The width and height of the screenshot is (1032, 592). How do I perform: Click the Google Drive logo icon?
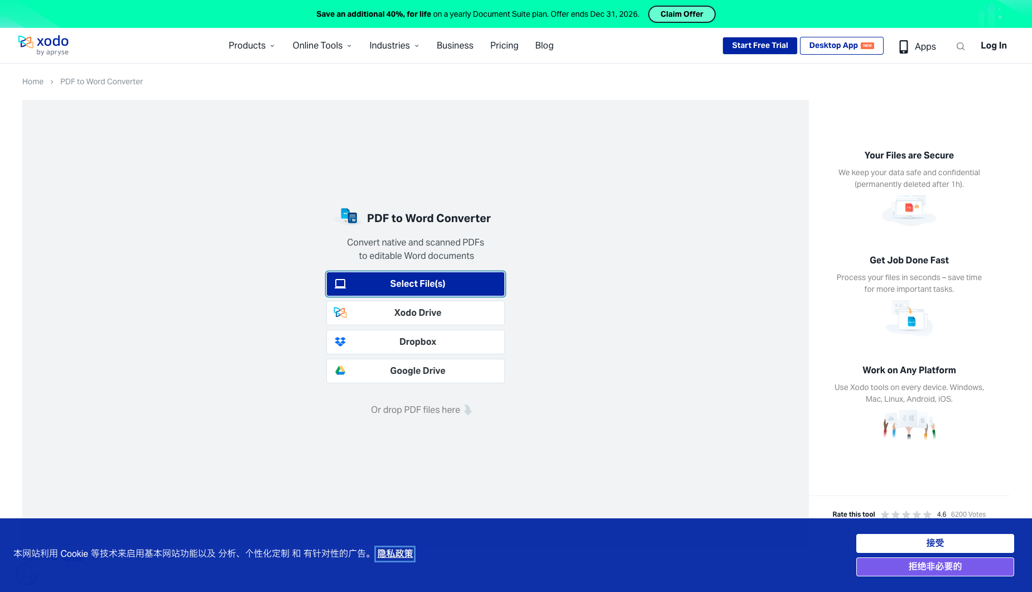point(340,370)
